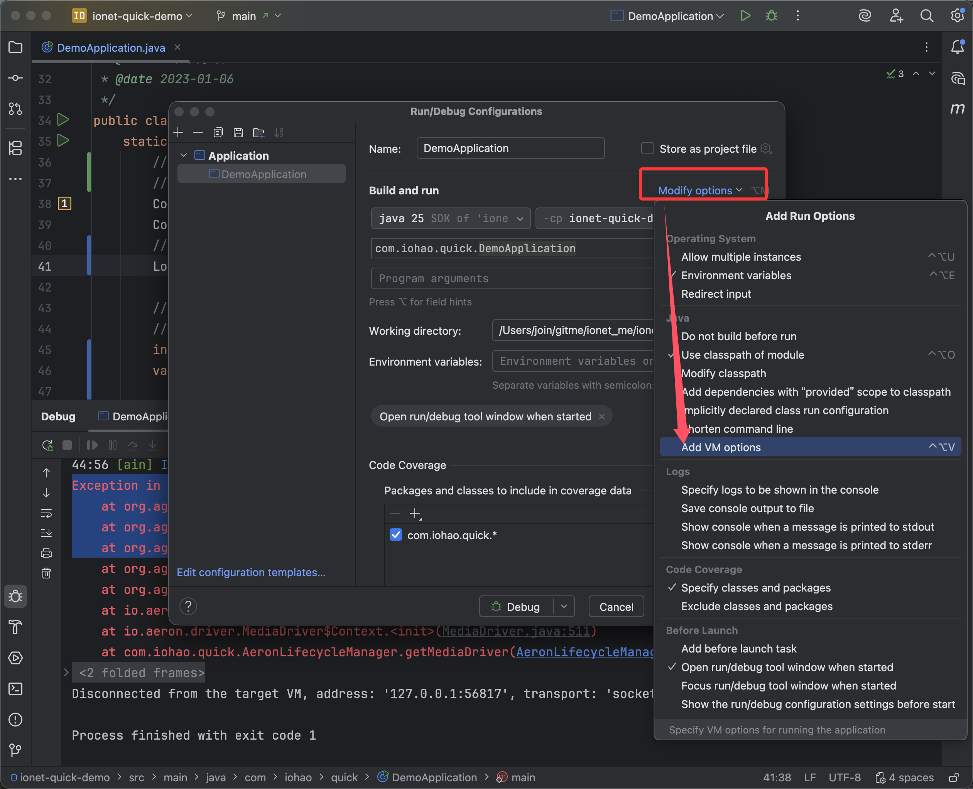Click the Debug bug icon in top toolbar
The height and width of the screenshot is (789, 973).
(x=771, y=16)
